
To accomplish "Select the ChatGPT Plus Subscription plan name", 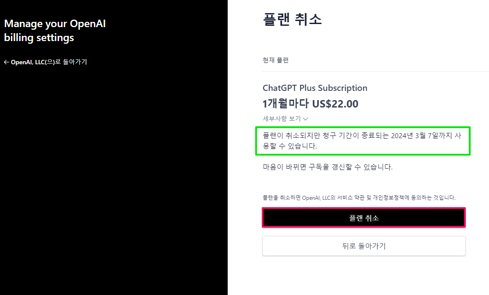I will [x=315, y=88].
